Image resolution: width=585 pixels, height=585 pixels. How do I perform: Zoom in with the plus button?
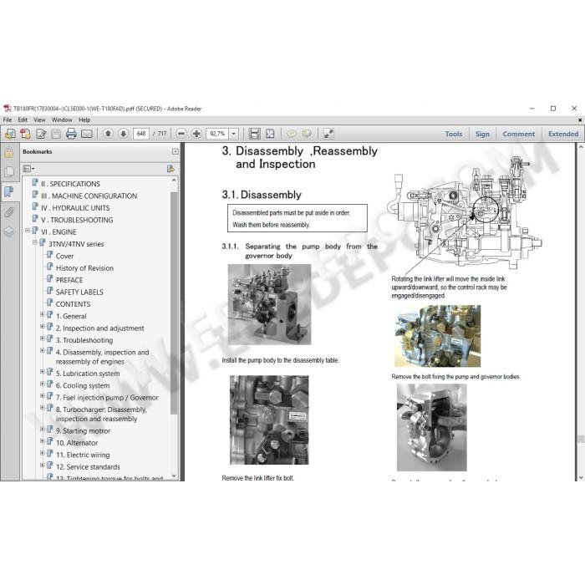coord(196,133)
